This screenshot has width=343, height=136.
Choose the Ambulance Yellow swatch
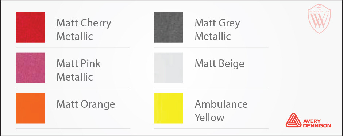pyautogui.click(x=169, y=108)
